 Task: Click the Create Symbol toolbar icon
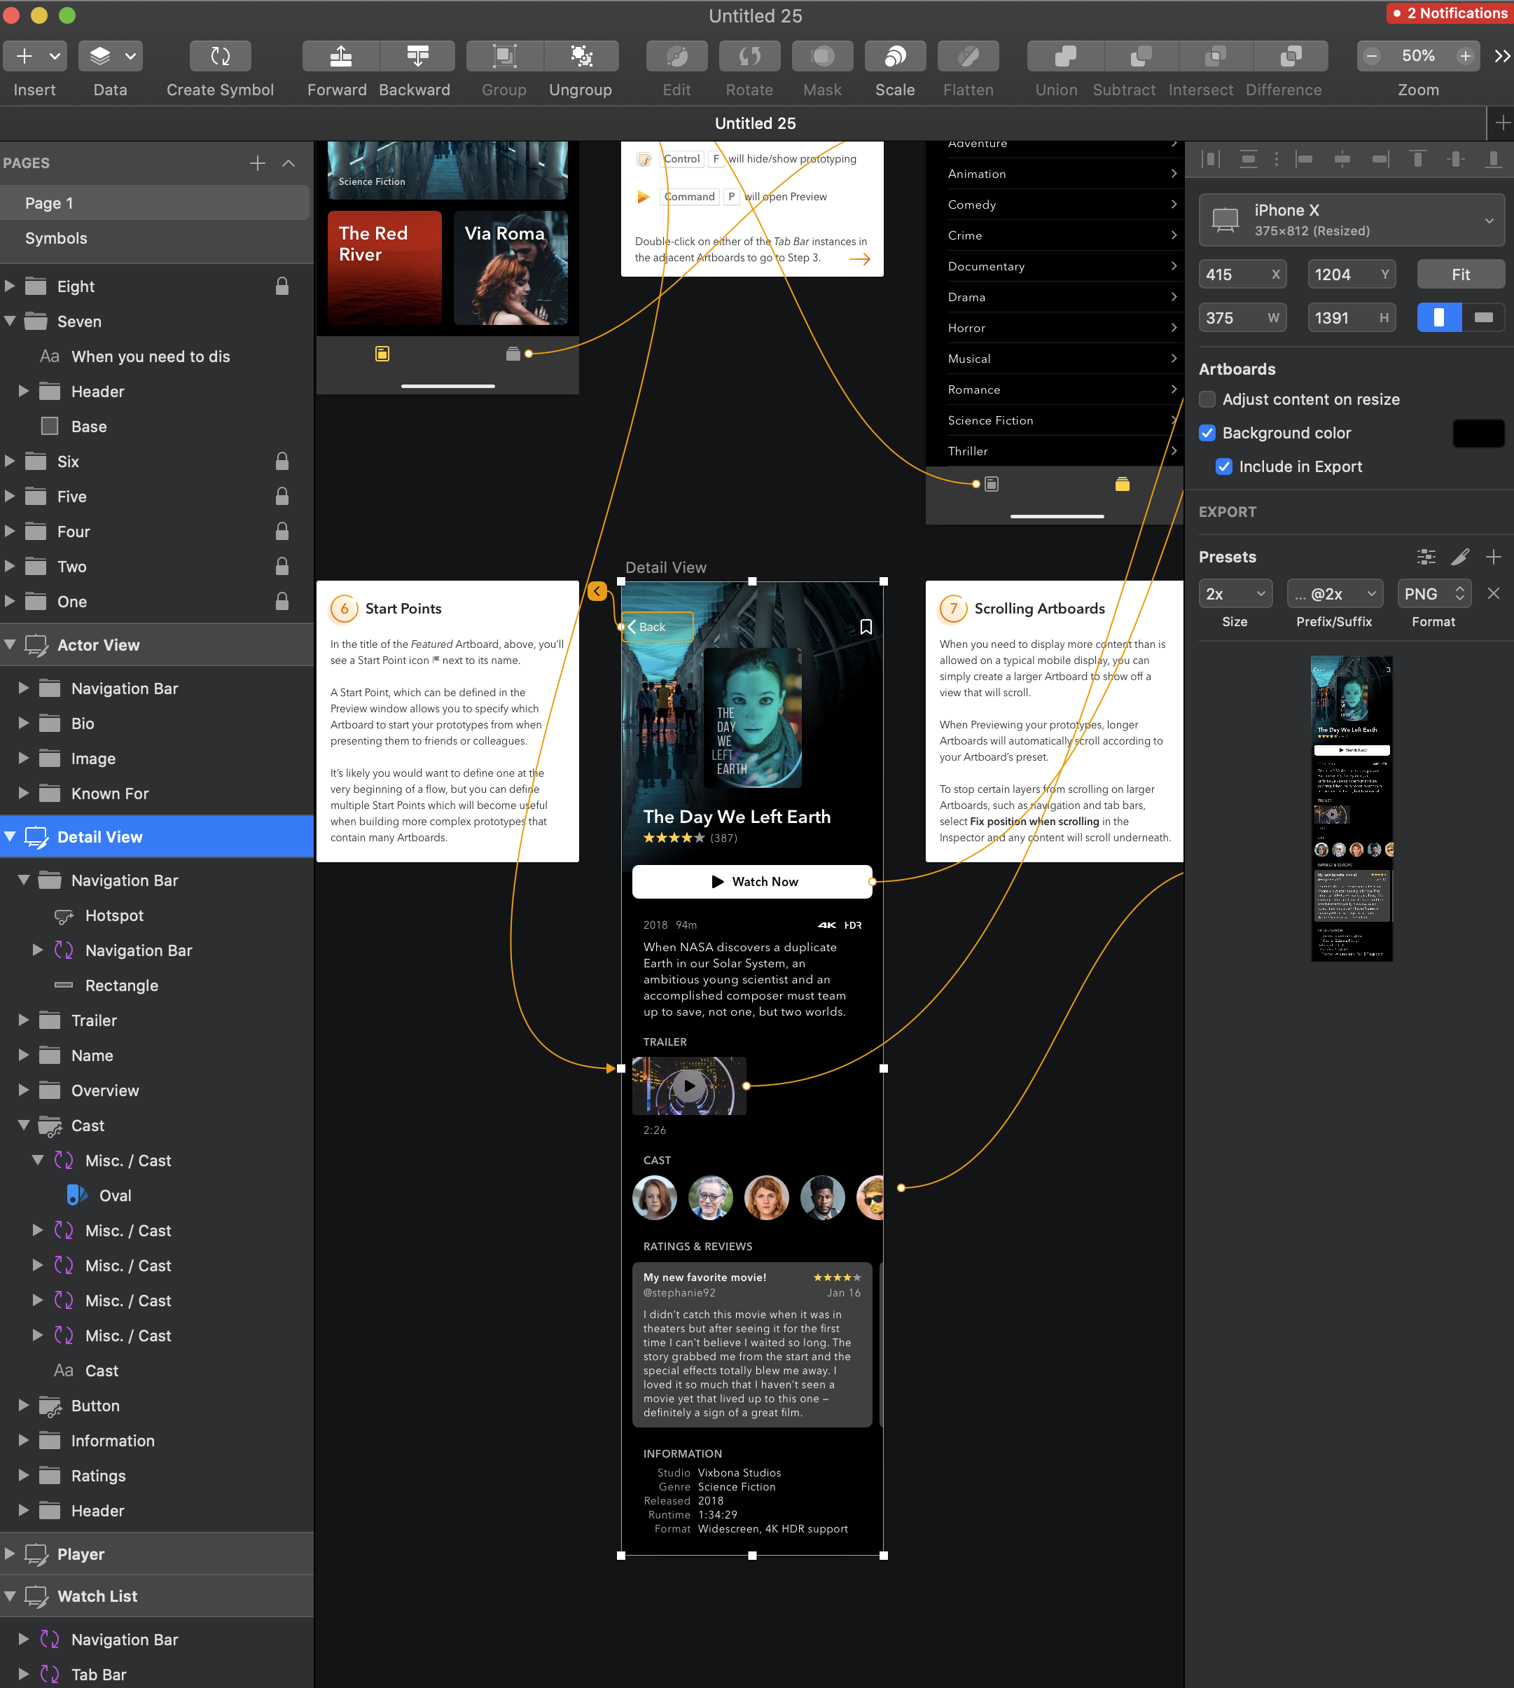coord(220,57)
